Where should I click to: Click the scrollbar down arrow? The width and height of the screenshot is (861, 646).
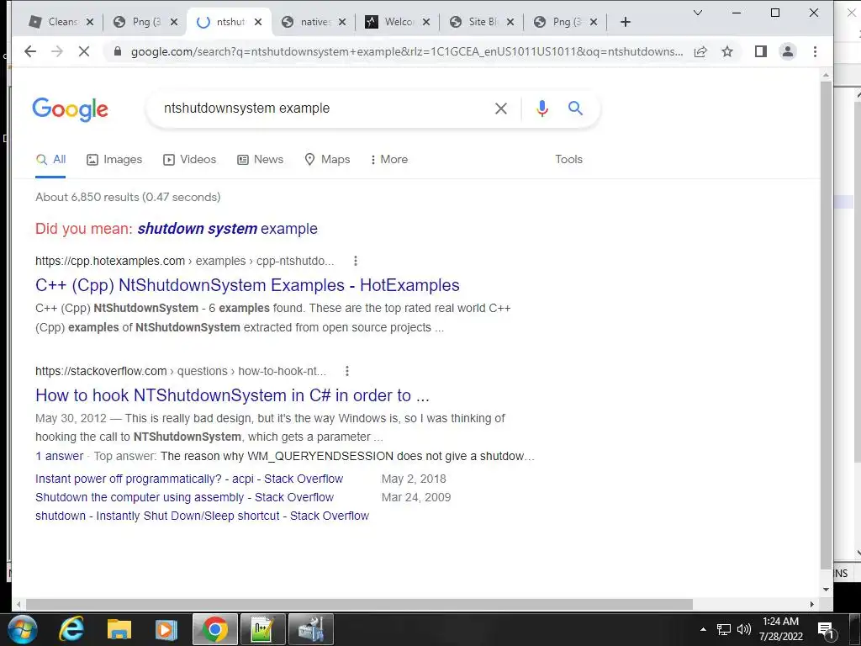tap(826, 590)
